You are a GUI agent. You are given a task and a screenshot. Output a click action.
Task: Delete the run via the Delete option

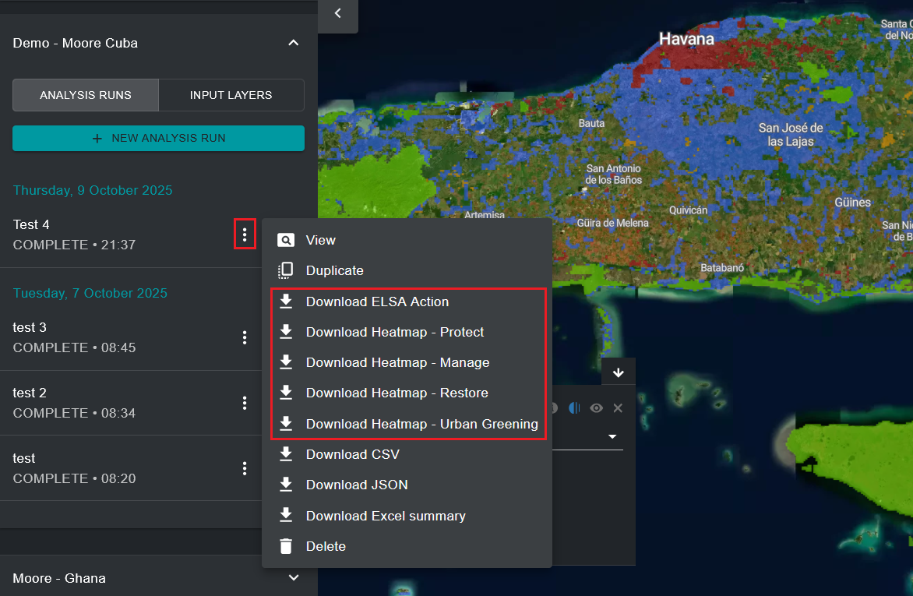[x=326, y=546]
